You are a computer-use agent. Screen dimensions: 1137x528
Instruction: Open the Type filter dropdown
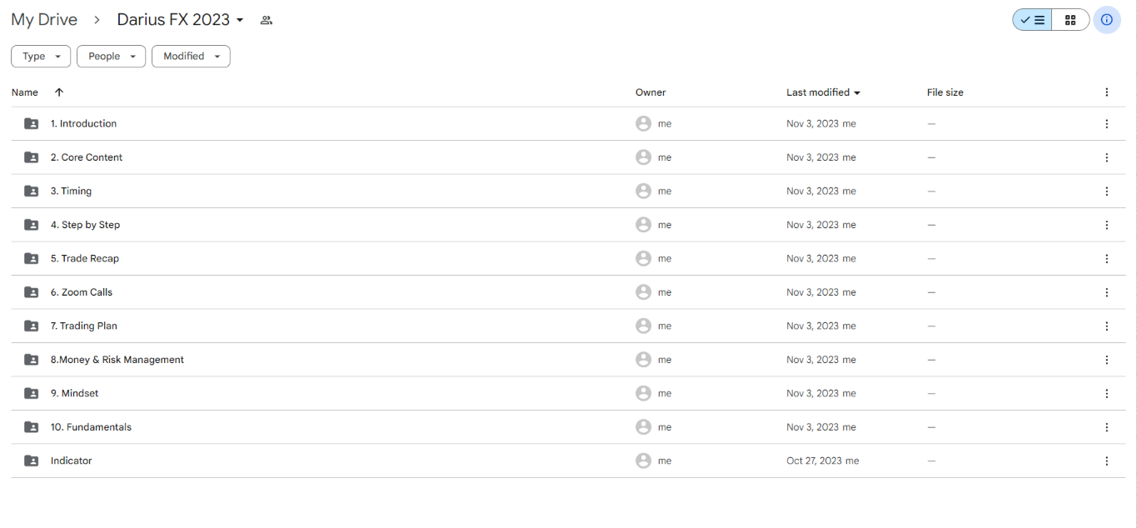coord(41,57)
